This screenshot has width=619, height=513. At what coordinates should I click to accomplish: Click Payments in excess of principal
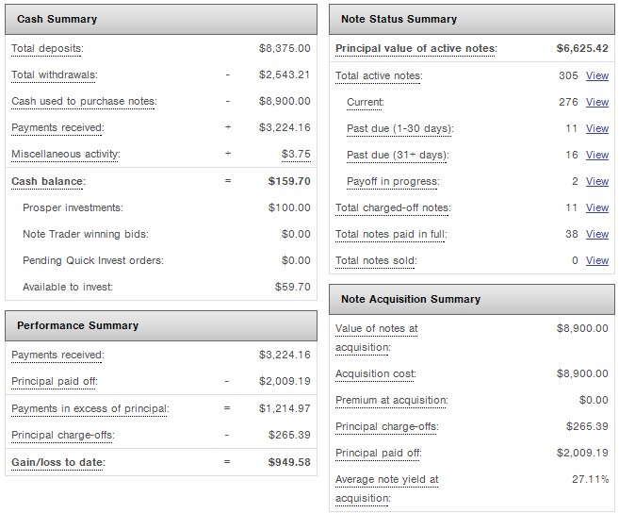click(90, 408)
